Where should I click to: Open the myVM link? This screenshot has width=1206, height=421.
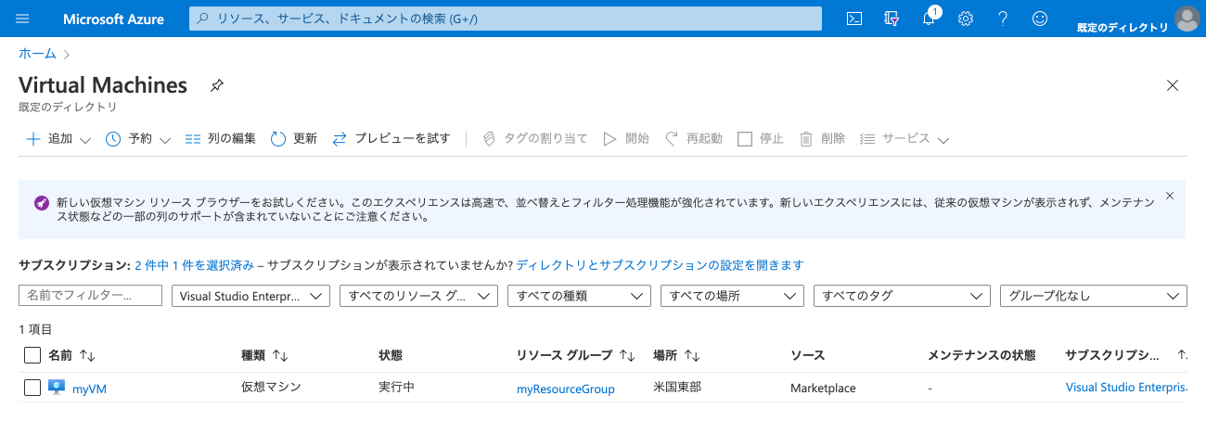(x=89, y=389)
